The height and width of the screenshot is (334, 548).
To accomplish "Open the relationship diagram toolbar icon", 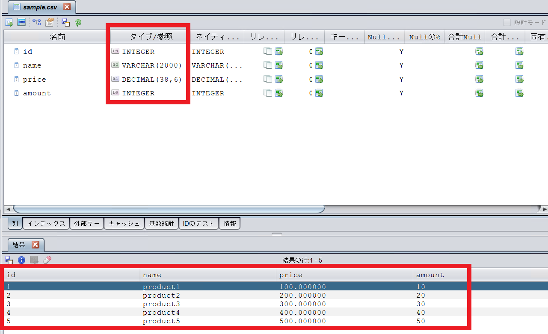I will (37, 22).
